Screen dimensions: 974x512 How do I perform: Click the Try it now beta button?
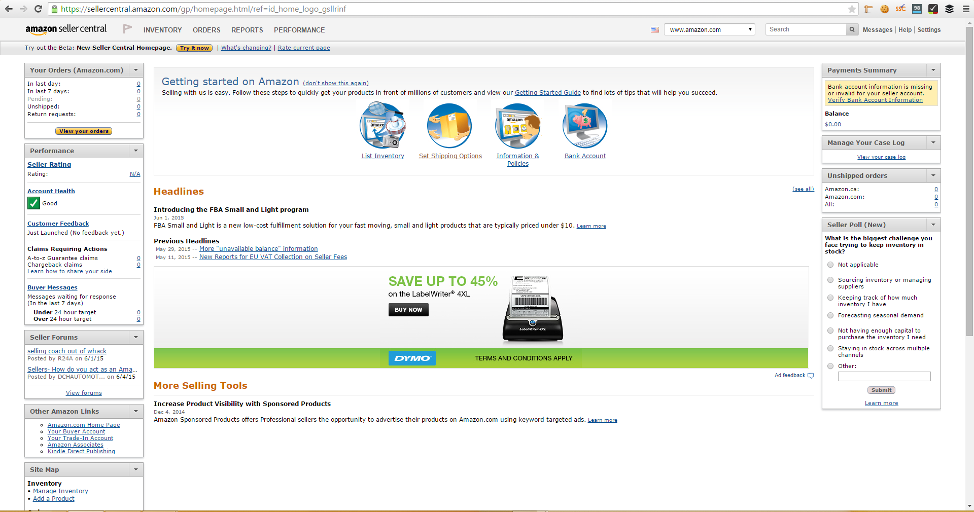[x=194, y=48]
